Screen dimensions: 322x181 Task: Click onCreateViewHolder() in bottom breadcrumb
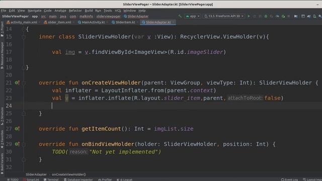click(x=69, y=174)
